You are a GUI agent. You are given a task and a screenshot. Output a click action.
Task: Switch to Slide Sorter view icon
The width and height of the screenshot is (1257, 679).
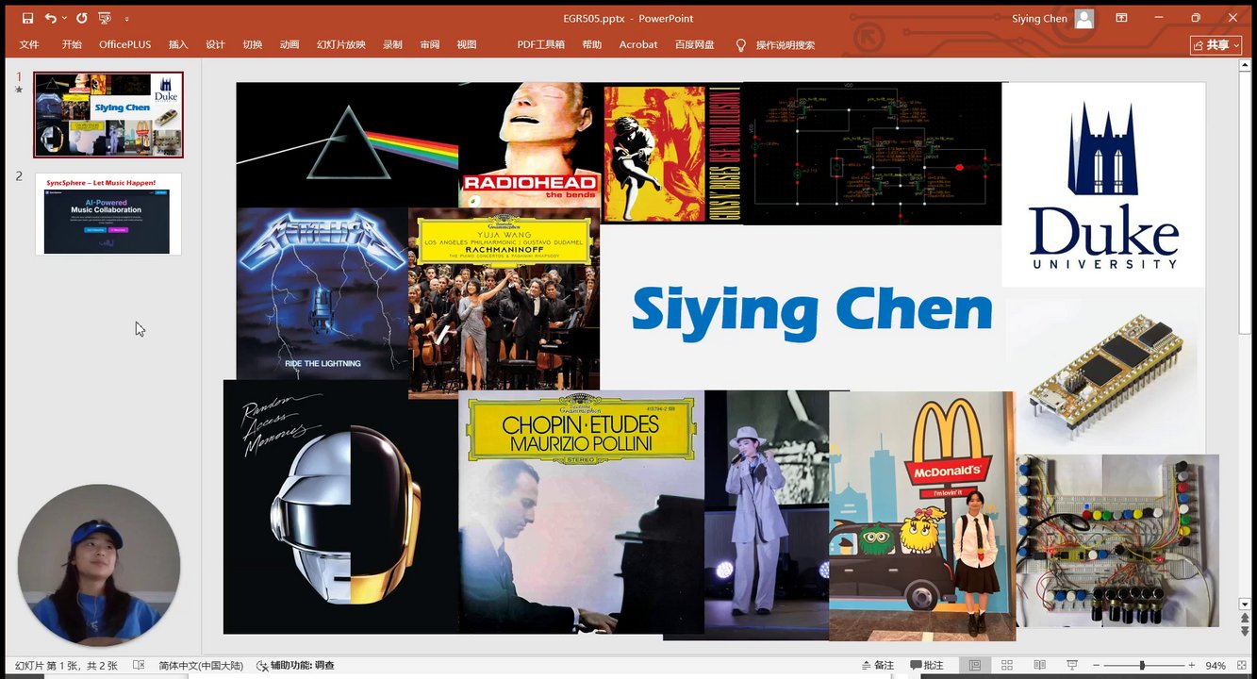1007,666
